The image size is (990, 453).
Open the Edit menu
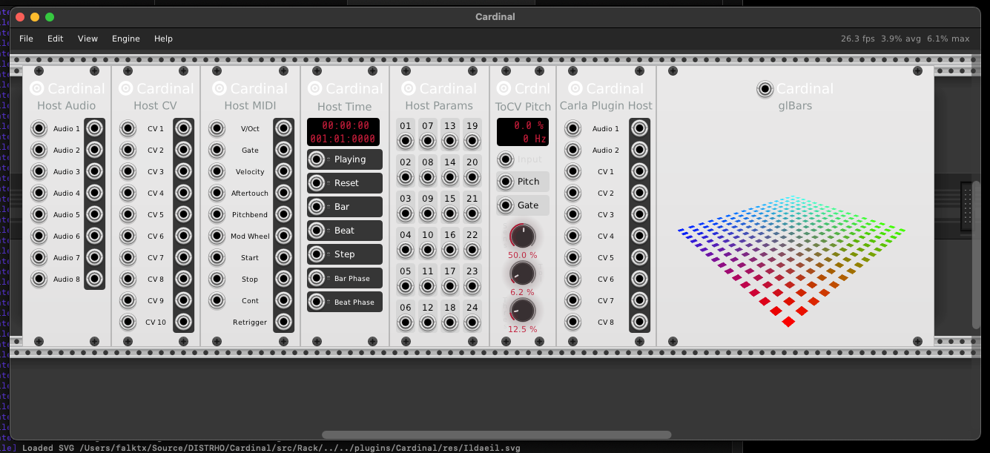(x=56, y=39)
